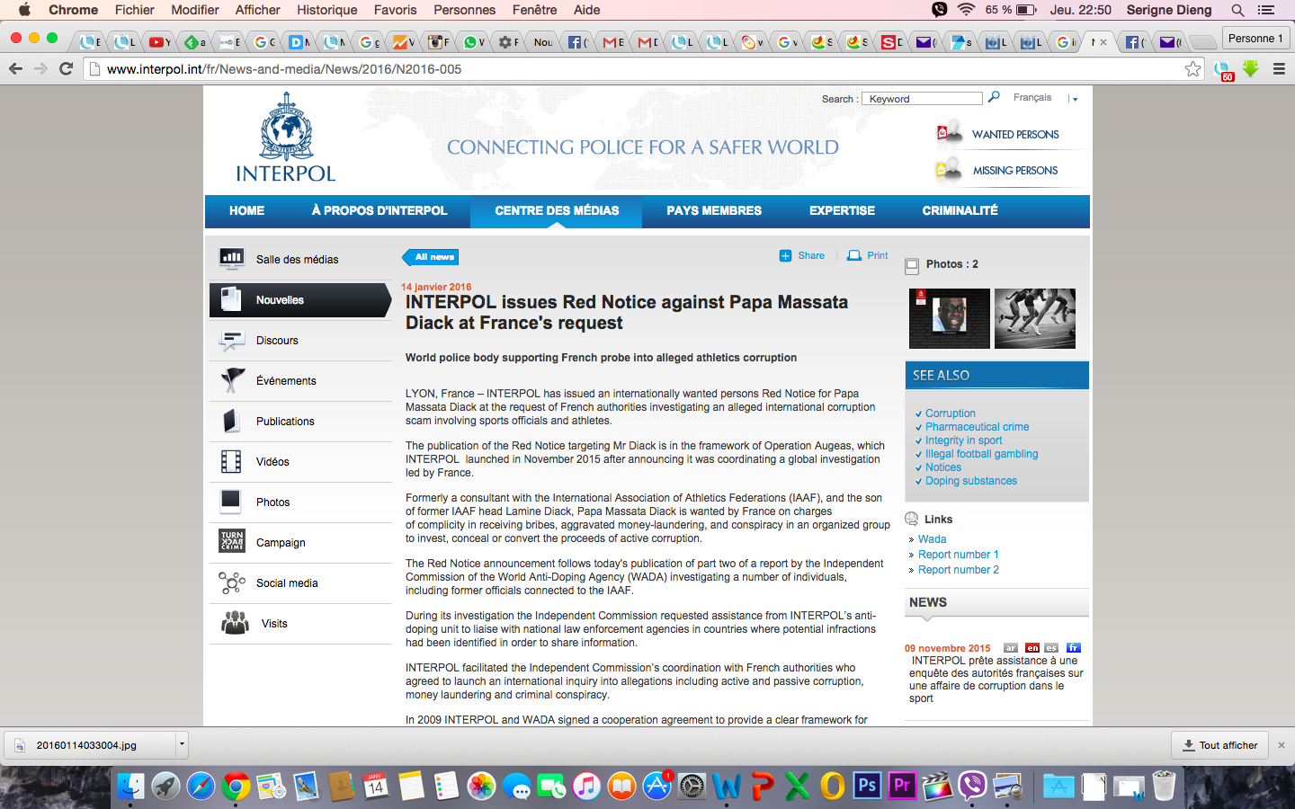Click the Personne 1 profile button

coord(1255,38)
